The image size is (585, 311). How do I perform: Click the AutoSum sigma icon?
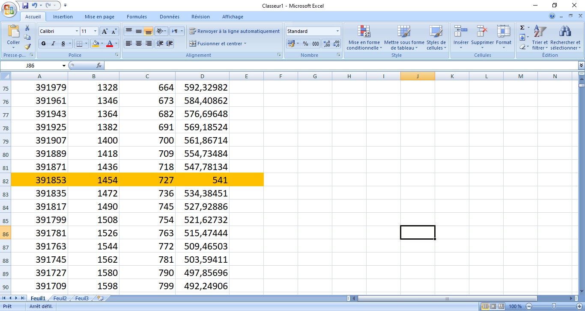click(x=522, y=28)
